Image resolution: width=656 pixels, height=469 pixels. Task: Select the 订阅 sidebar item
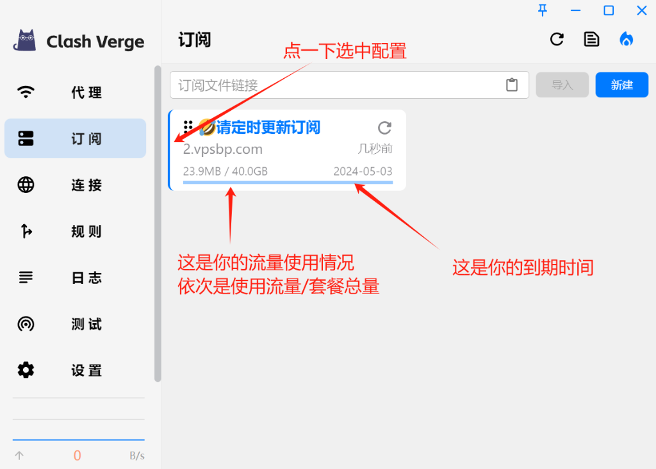click(76, 138)
